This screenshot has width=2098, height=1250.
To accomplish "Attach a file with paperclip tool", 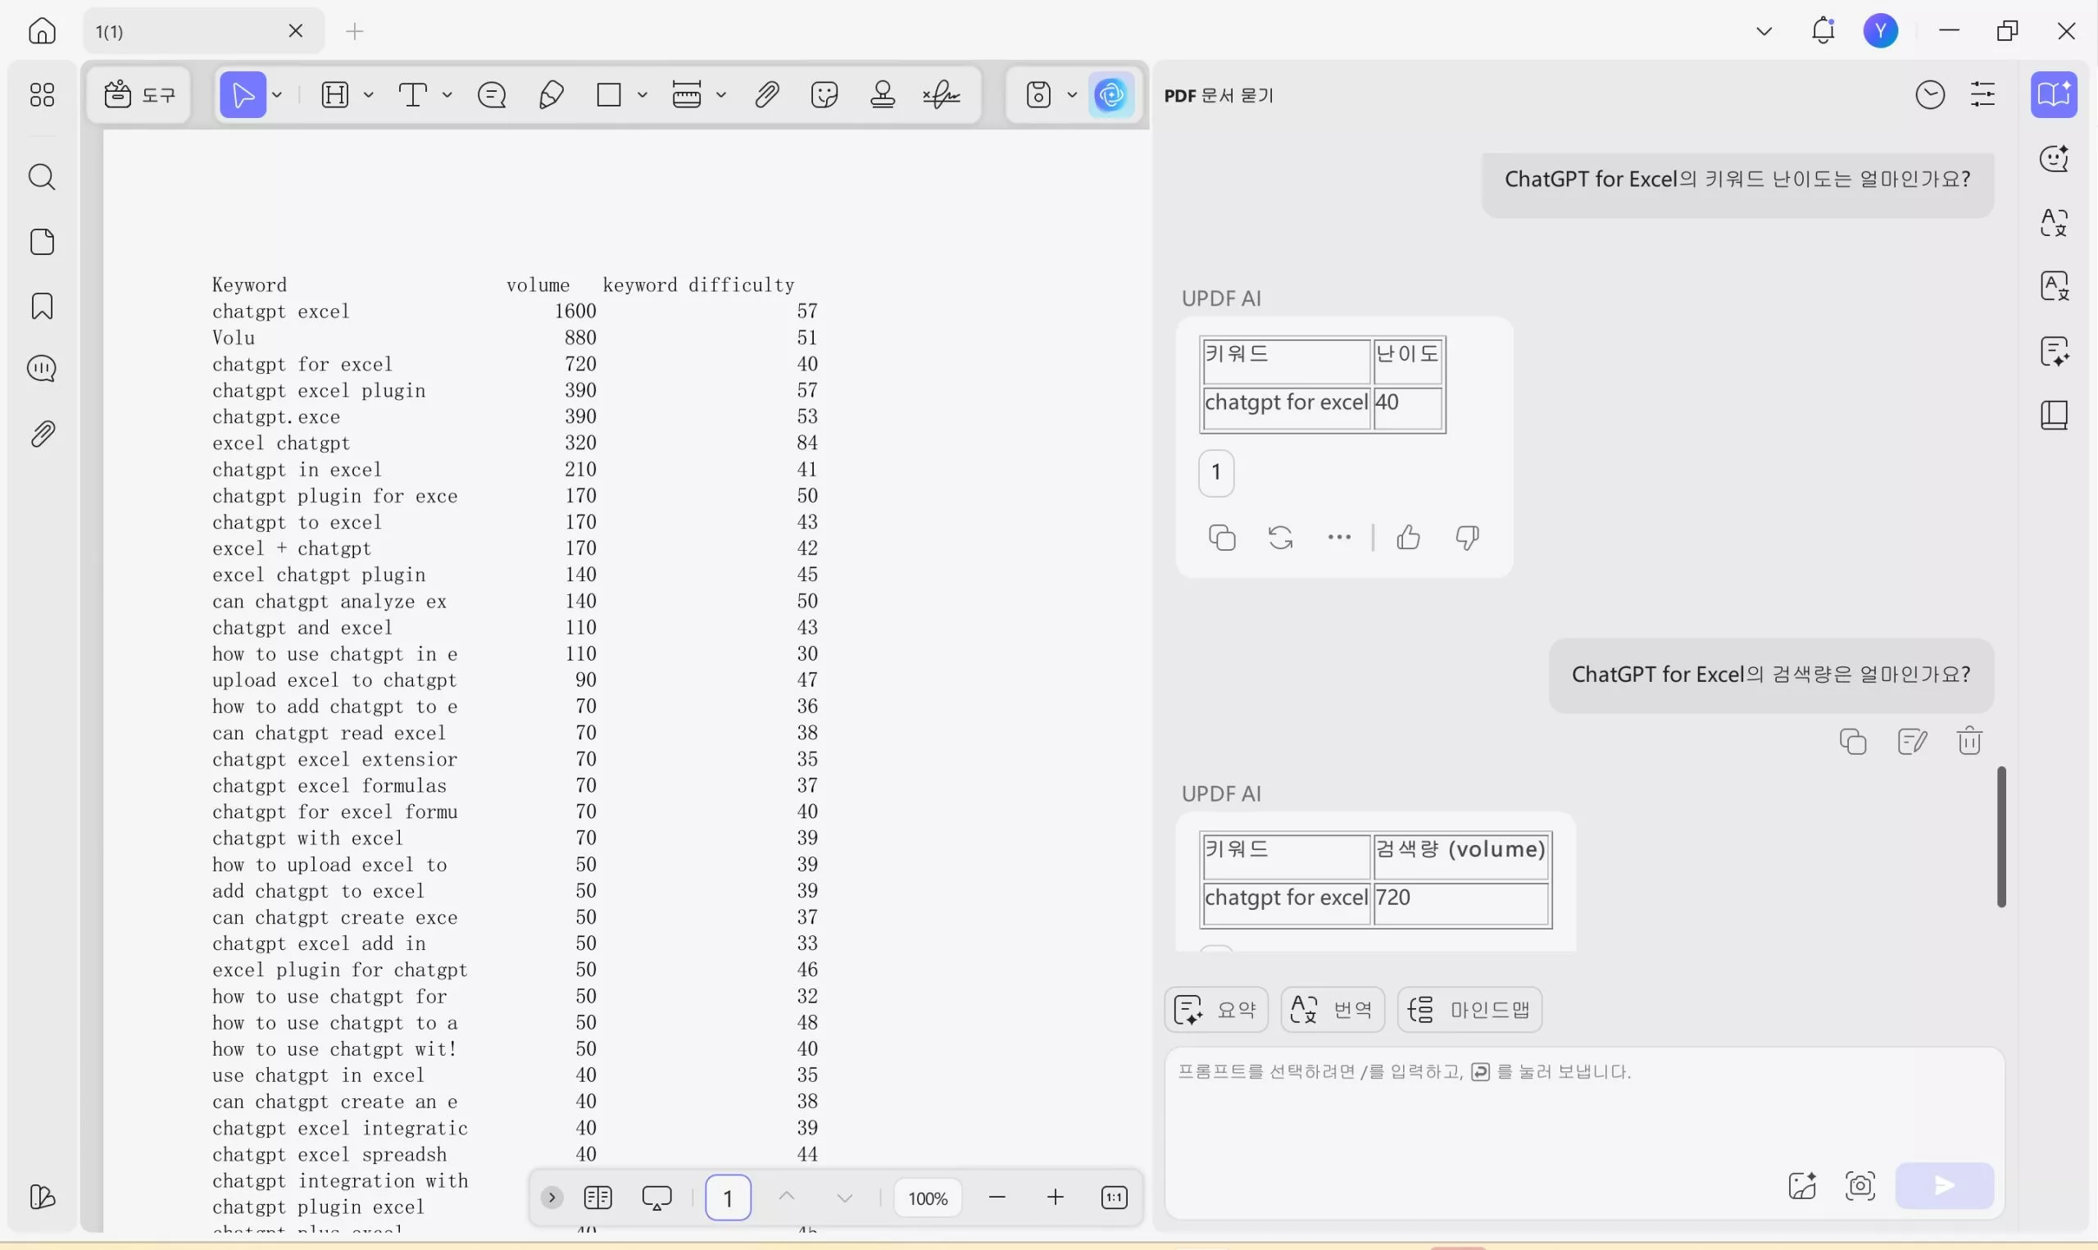I will pyautogui.click(x=766, y=94).
